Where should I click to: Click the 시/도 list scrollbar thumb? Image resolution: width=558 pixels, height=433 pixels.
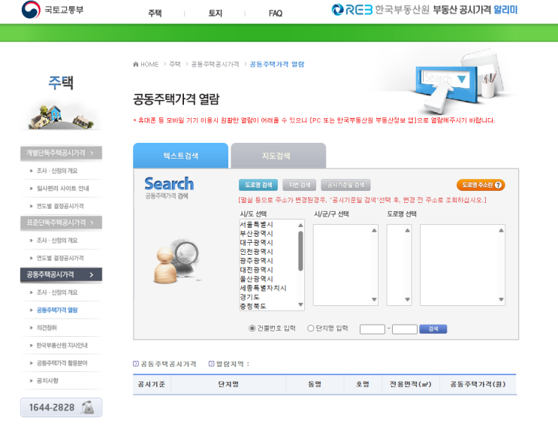pyautogui.click(x=300, y=251)
